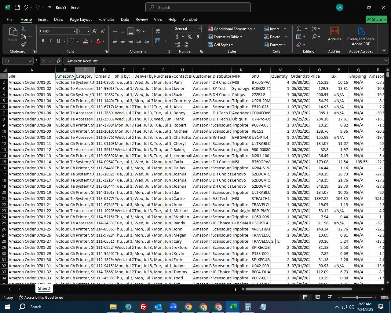The height and width of the screenshot is (313, 391).
Task: Click the Percent Style icon
Action: (190, 37)
